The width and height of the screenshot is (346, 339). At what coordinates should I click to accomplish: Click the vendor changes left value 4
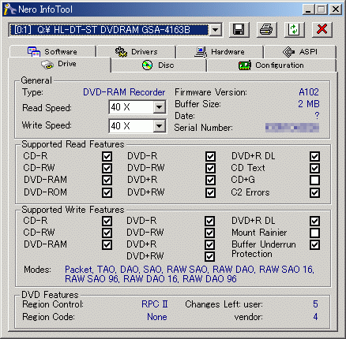pos(315,317)
